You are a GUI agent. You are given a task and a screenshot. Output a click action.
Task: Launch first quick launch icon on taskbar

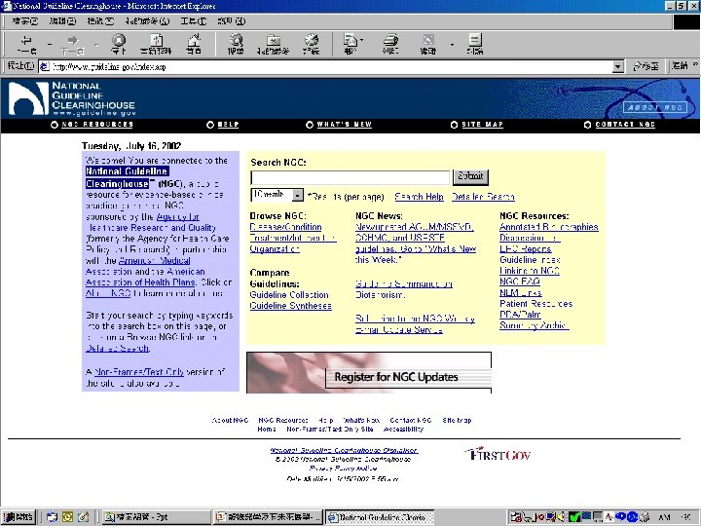(x=52, y=517)
